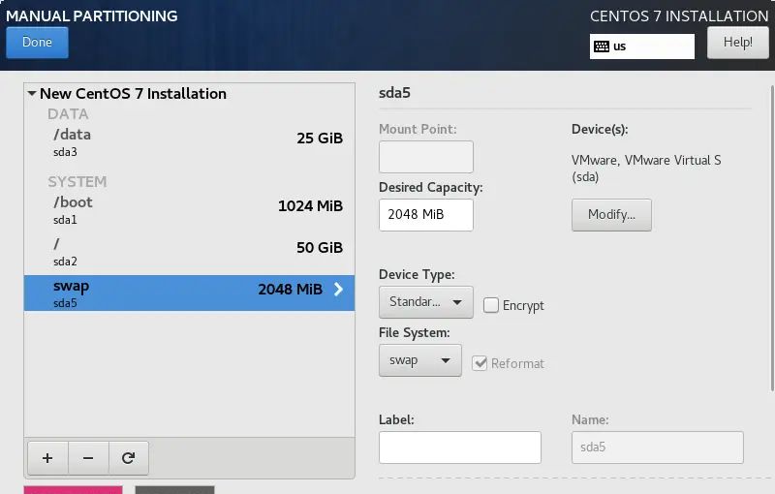Click the DATA section label
The width and height of the screenshot is (775, 494).
point(68,114)
